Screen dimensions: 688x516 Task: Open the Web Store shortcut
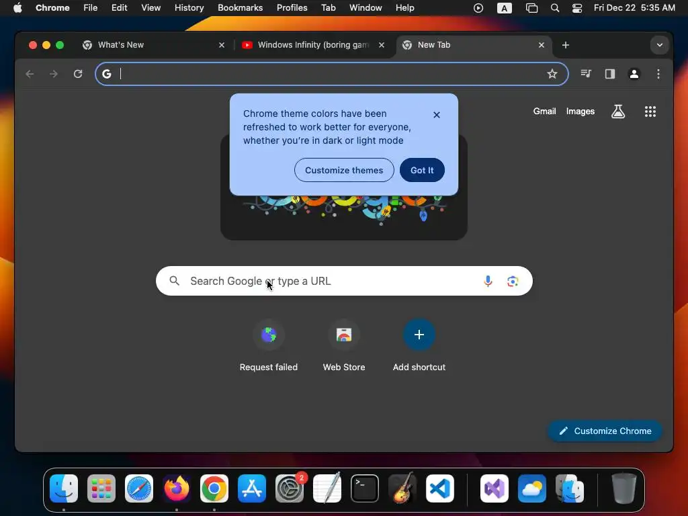pyautogui.click(x=344, y=346)
